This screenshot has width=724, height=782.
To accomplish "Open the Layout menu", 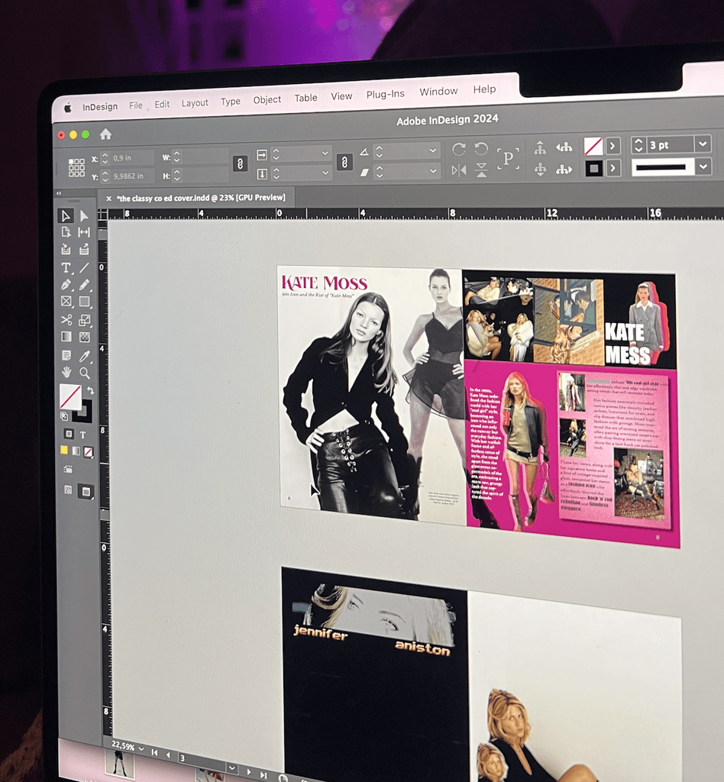I will (x=195, y=103).
